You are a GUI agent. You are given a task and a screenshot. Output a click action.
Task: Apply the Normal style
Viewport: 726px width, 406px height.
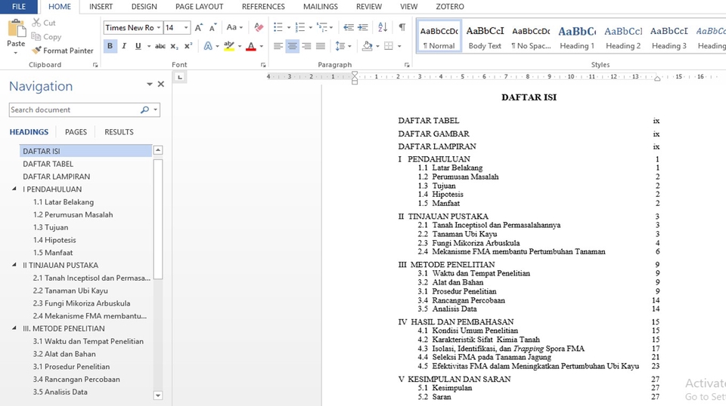[x=439, y=36]
